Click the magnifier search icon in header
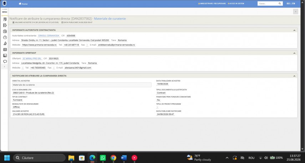 click(280, 4)
